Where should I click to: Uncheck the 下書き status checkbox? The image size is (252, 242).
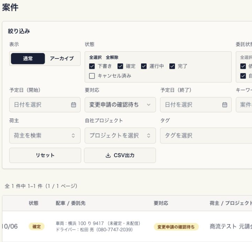click(x=92, y=66)
